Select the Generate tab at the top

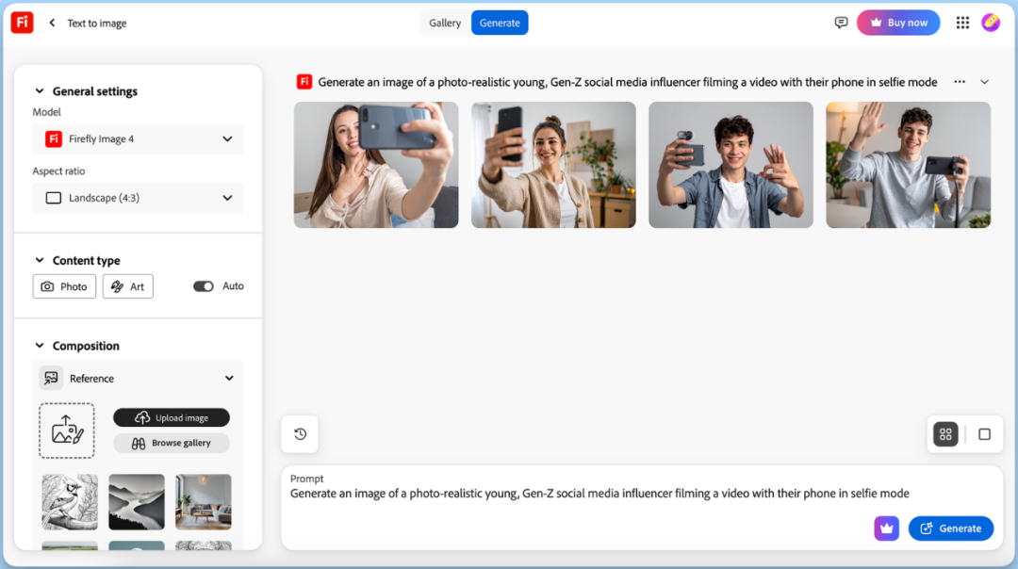[x=500, y=22]
